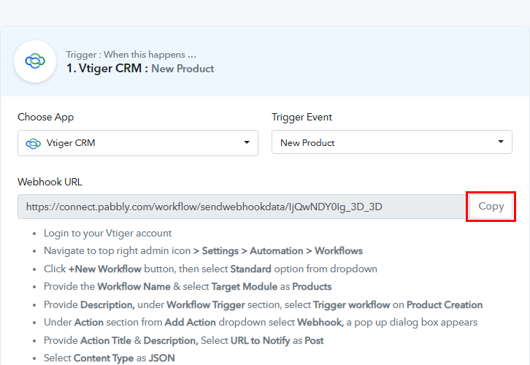Expand the Choose App dropdown arrow
The width and height of the screenshot is (530, 365).
(247, 142)
